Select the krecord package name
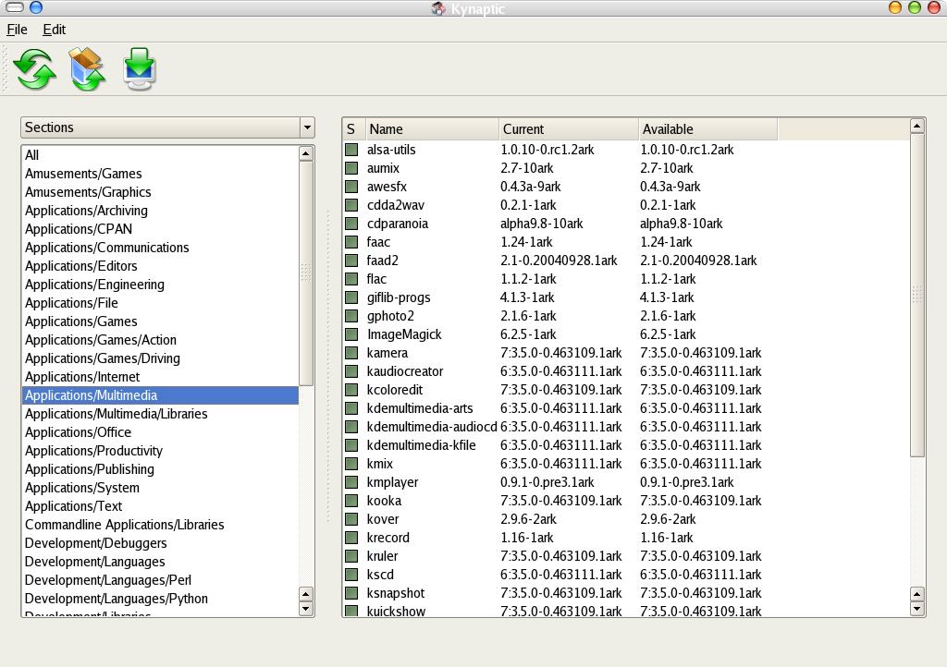Screen dimensions: 947x667 tap(387, 538)
